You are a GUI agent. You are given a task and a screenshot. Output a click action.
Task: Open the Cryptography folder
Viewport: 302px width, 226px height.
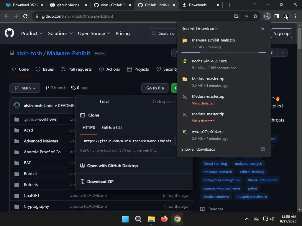(x=36, y=206)
